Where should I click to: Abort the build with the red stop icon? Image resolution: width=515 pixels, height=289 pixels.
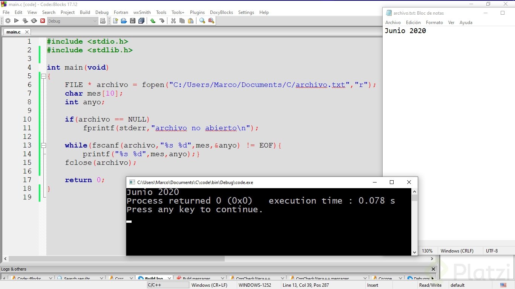[x=43, y=21]
